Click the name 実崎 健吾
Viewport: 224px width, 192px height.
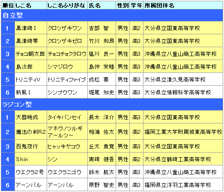coord(102,159)
